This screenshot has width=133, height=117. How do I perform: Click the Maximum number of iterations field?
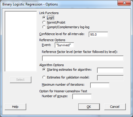[x=100, y=85]
